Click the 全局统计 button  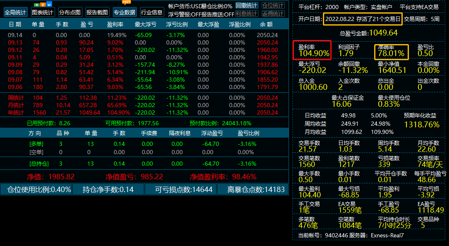tap(16, 12)
